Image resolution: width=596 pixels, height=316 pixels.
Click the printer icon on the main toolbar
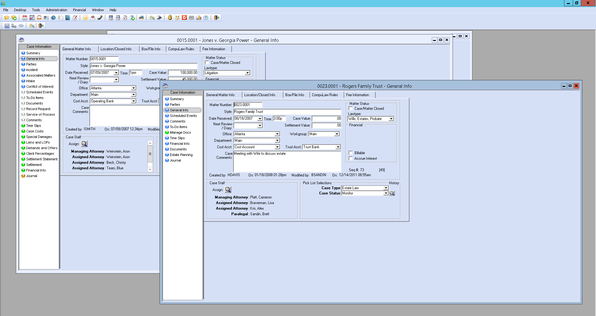click(142, 18)
